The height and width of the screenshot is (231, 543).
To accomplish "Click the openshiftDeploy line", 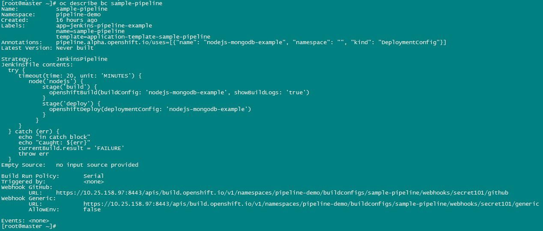I will coord(150,109).
